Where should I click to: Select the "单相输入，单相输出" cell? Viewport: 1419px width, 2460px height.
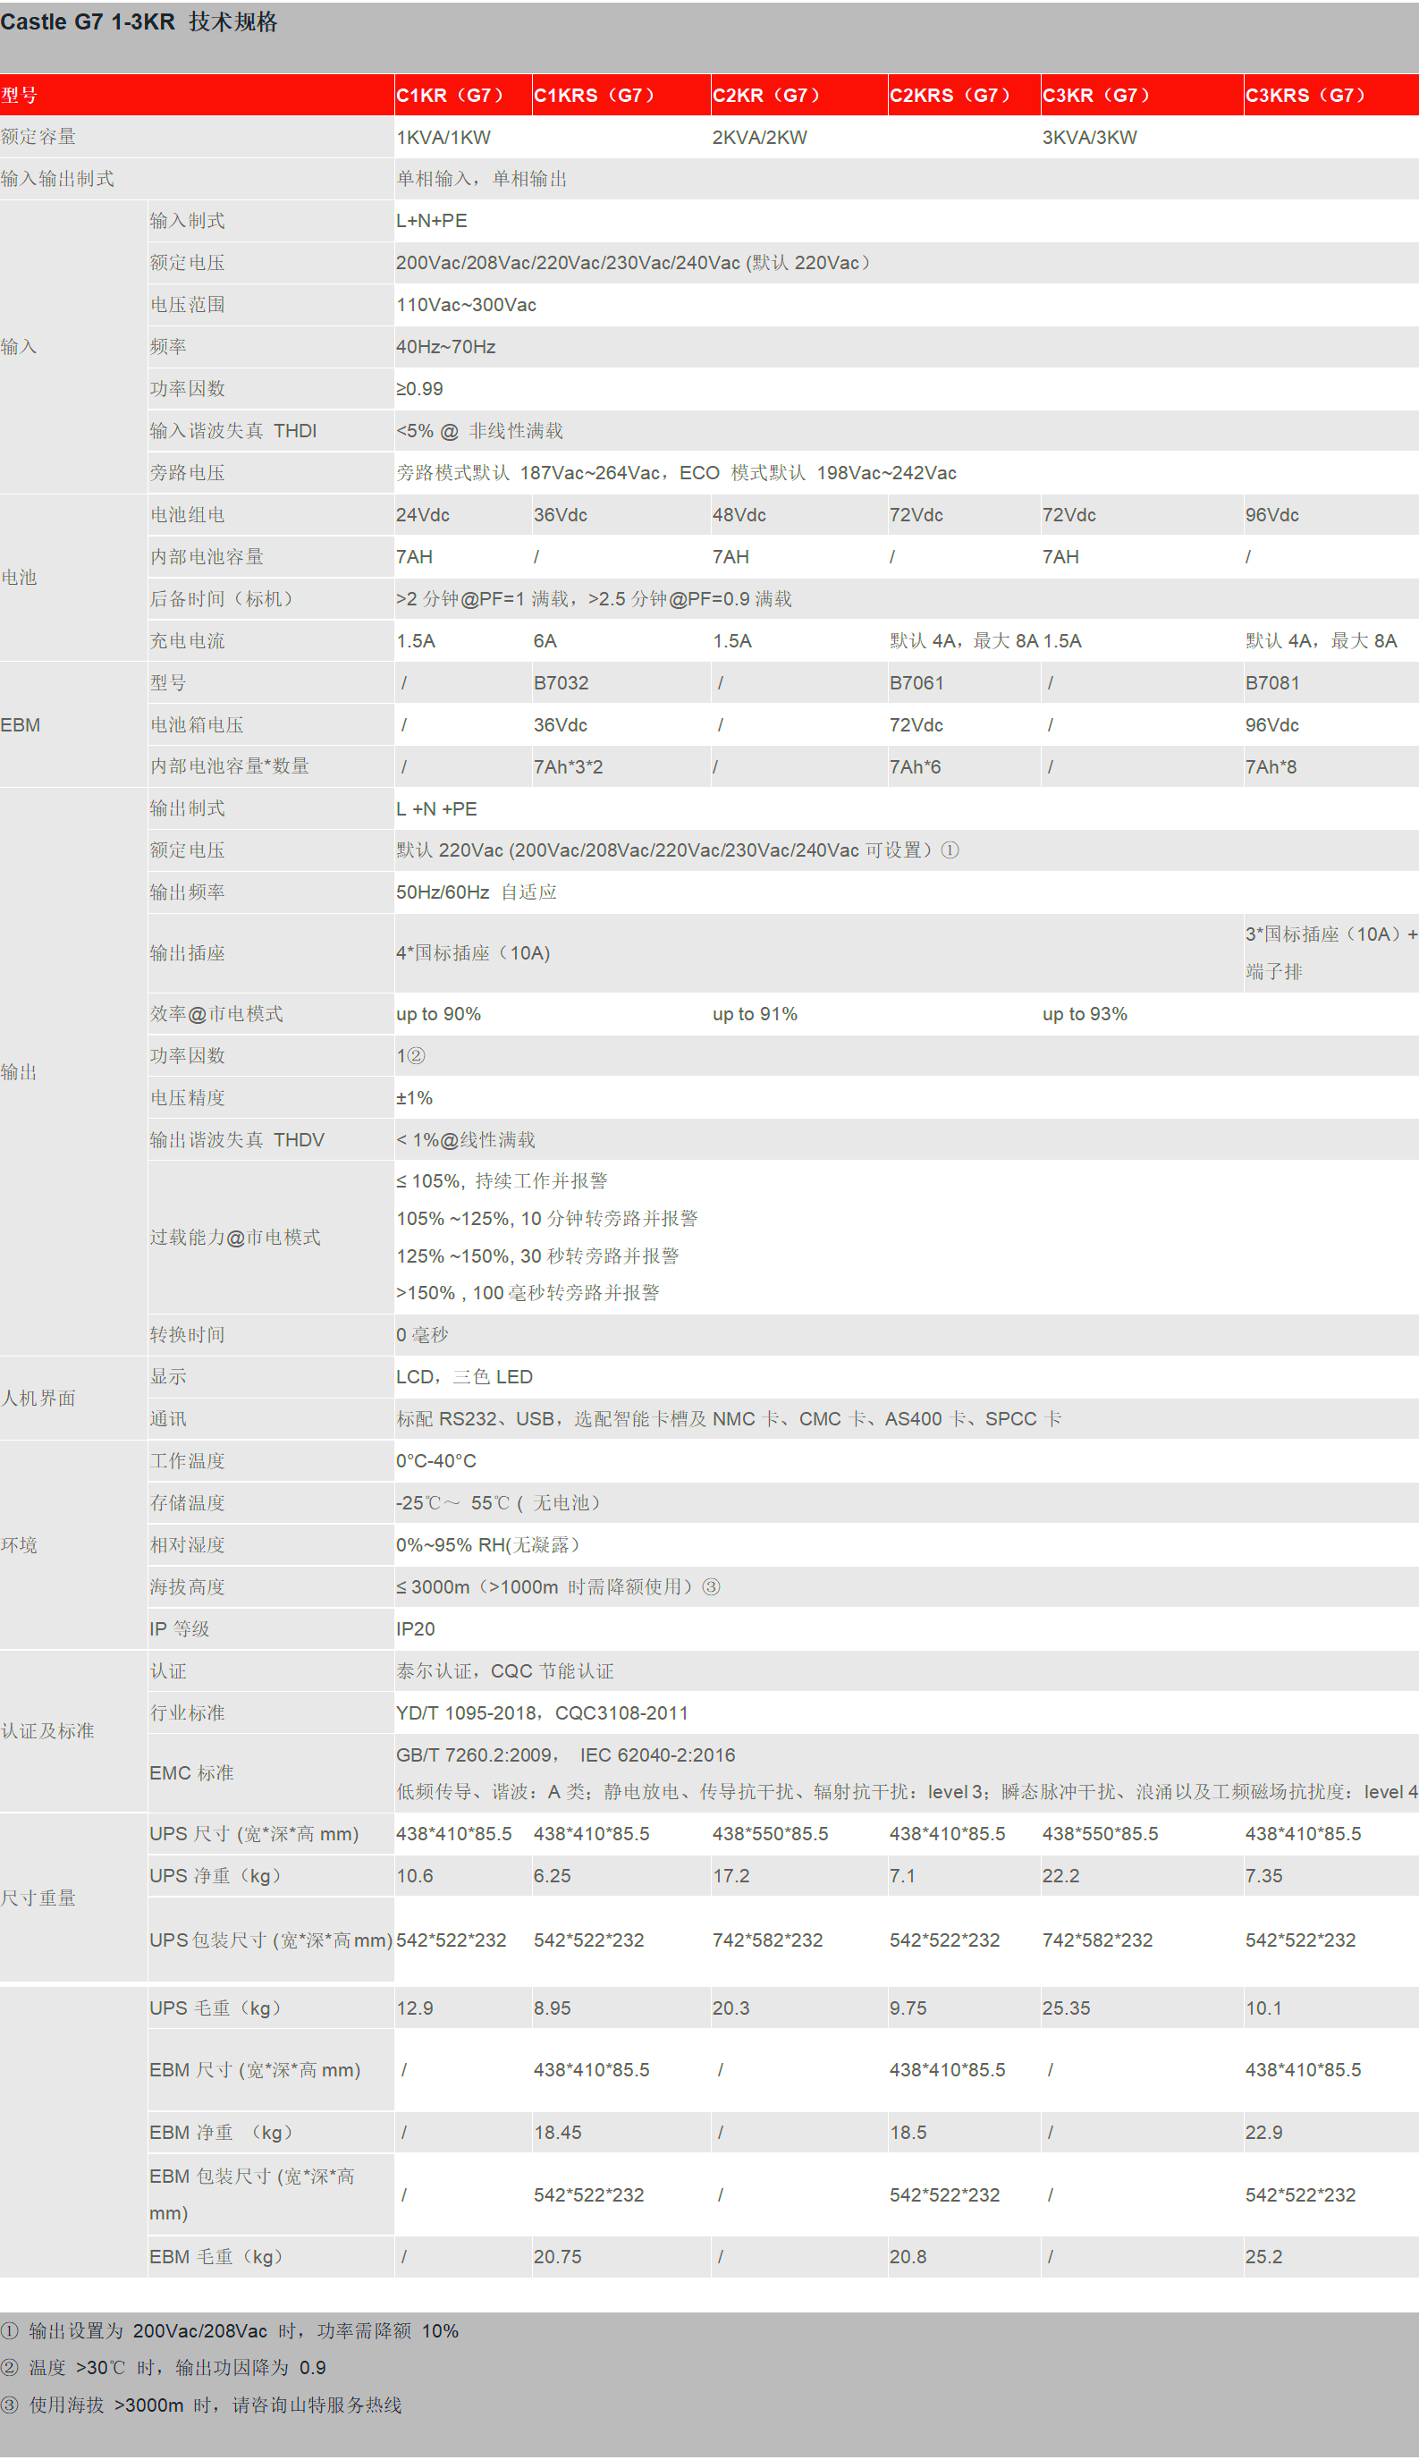[x=481, y=180]
